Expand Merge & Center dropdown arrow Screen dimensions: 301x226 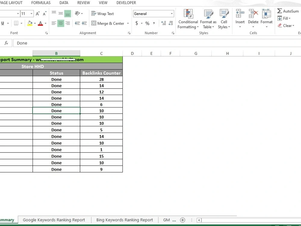pos(128,24)
